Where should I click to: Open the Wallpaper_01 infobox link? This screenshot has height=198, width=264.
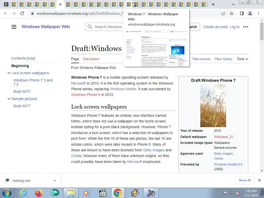coord(224,137)
